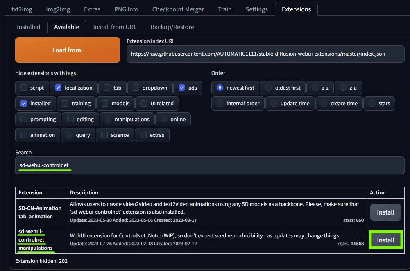Screen dimensions: 410x271
Task: Uncheck the localization tag checkbox
Action: [58, 88]
